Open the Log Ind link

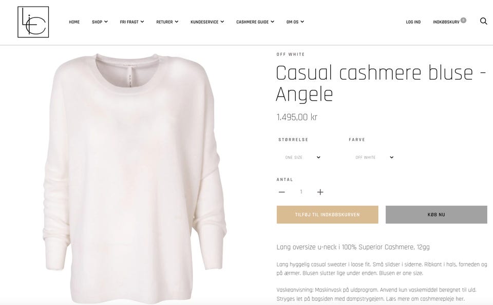pos(413,22)
